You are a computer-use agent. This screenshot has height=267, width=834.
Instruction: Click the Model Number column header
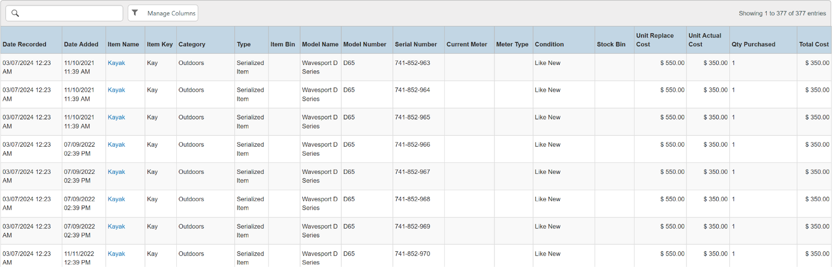tap(364, 44)
